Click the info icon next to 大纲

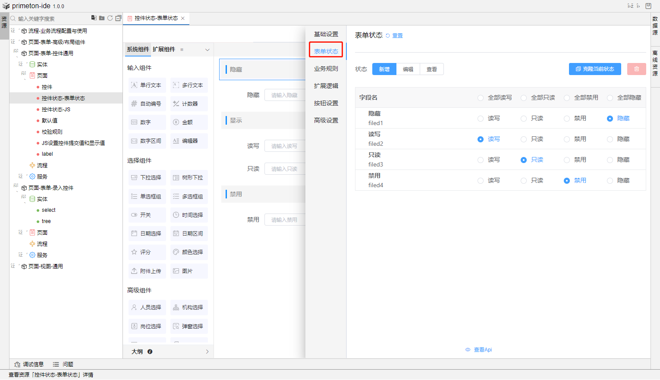pos(150,352)
